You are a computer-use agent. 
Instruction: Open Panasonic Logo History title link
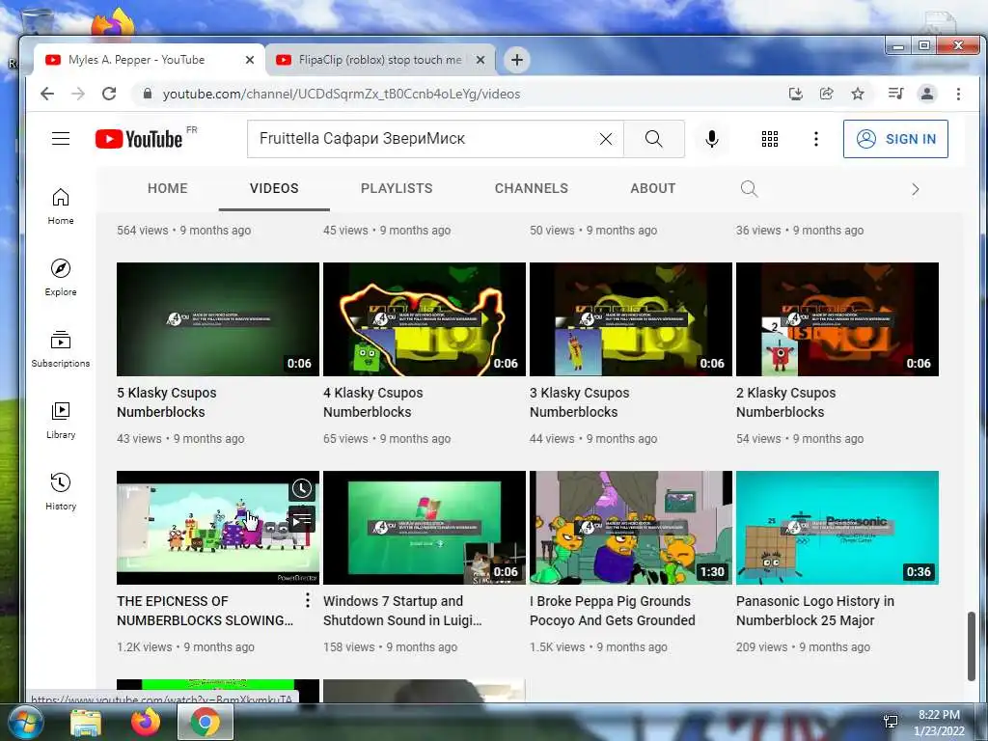point(814,611)
